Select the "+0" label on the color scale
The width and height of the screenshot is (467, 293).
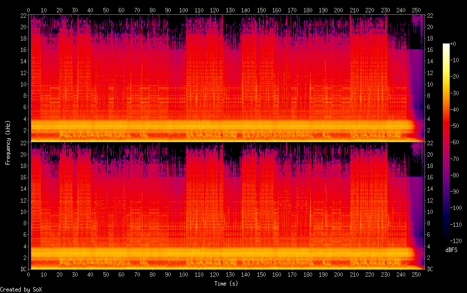point(453,43)
